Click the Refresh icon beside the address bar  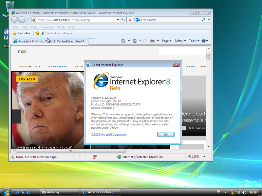[x=123, y=20]
